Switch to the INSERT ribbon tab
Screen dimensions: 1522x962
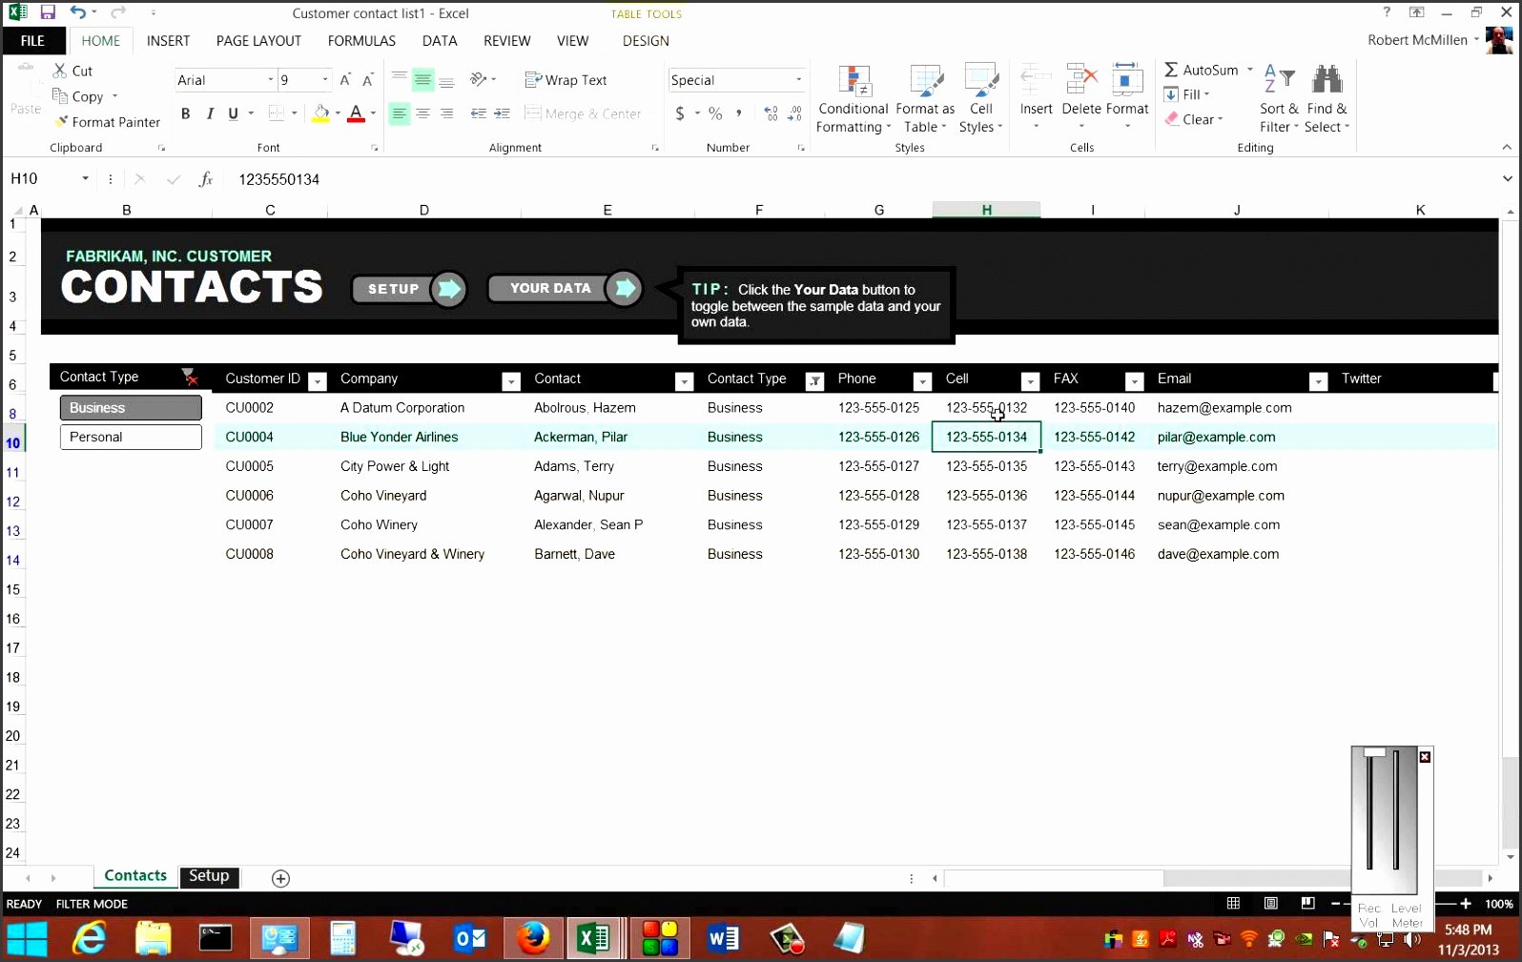tap(168, 41)
